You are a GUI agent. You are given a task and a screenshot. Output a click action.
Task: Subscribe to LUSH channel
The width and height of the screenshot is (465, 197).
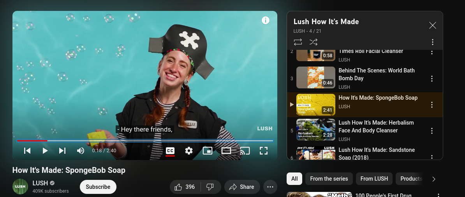pos(98,187)
